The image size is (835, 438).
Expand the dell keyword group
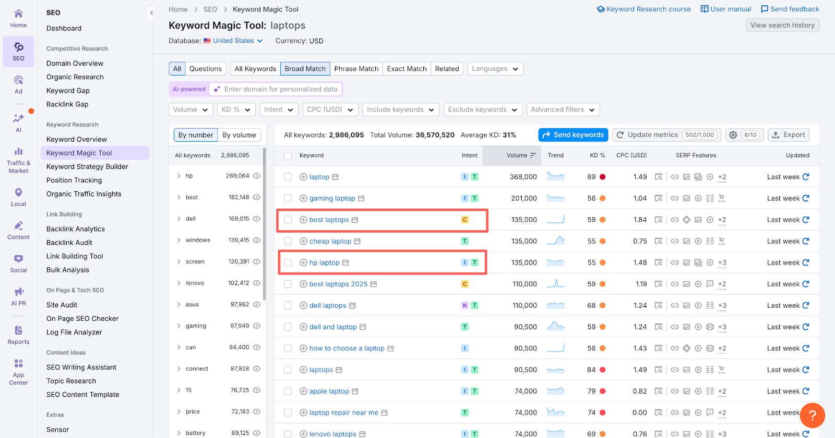(x=179, y=219)
